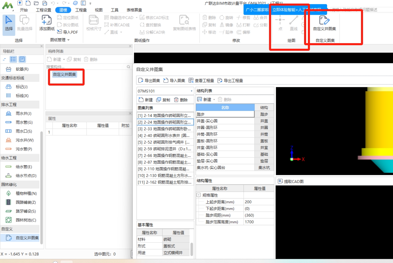Select 路牙铺设(S) in navigation
This screenshot has width=393, height=263.
(x=20, y=211)
